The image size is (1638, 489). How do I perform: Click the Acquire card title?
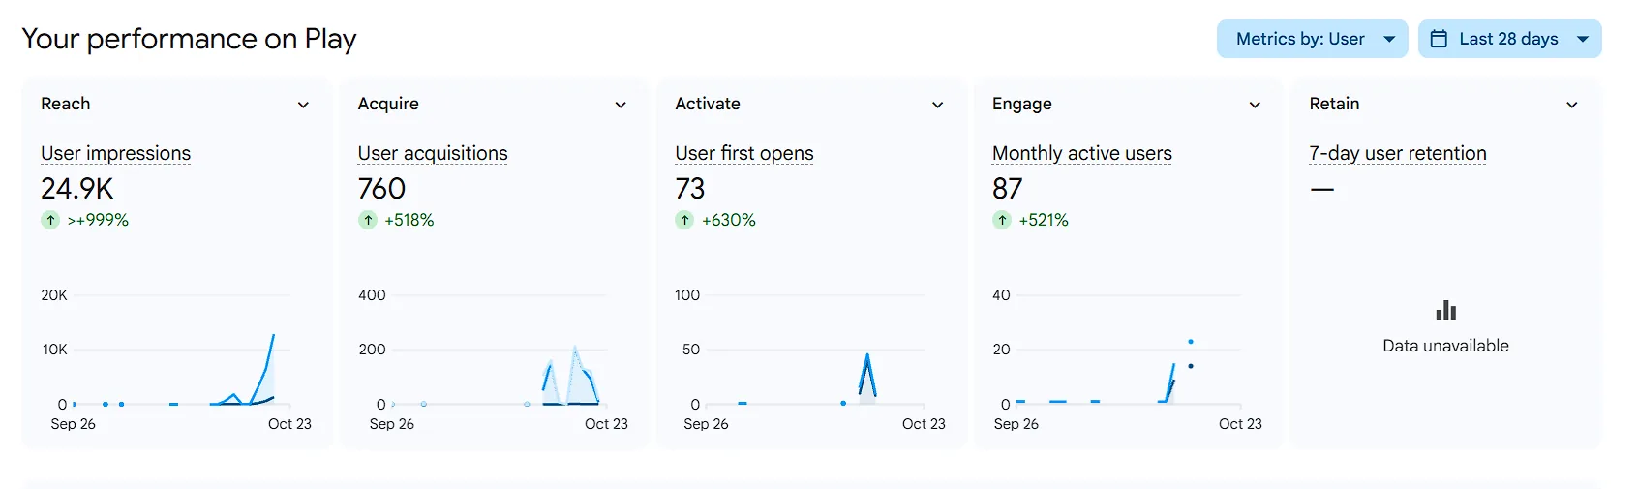tap(388, 104)
